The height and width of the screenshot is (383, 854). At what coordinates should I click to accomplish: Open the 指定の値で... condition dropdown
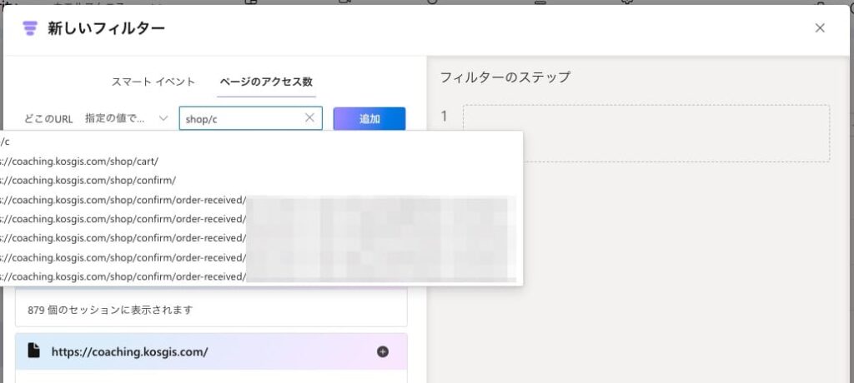click(x=127, y=118)
